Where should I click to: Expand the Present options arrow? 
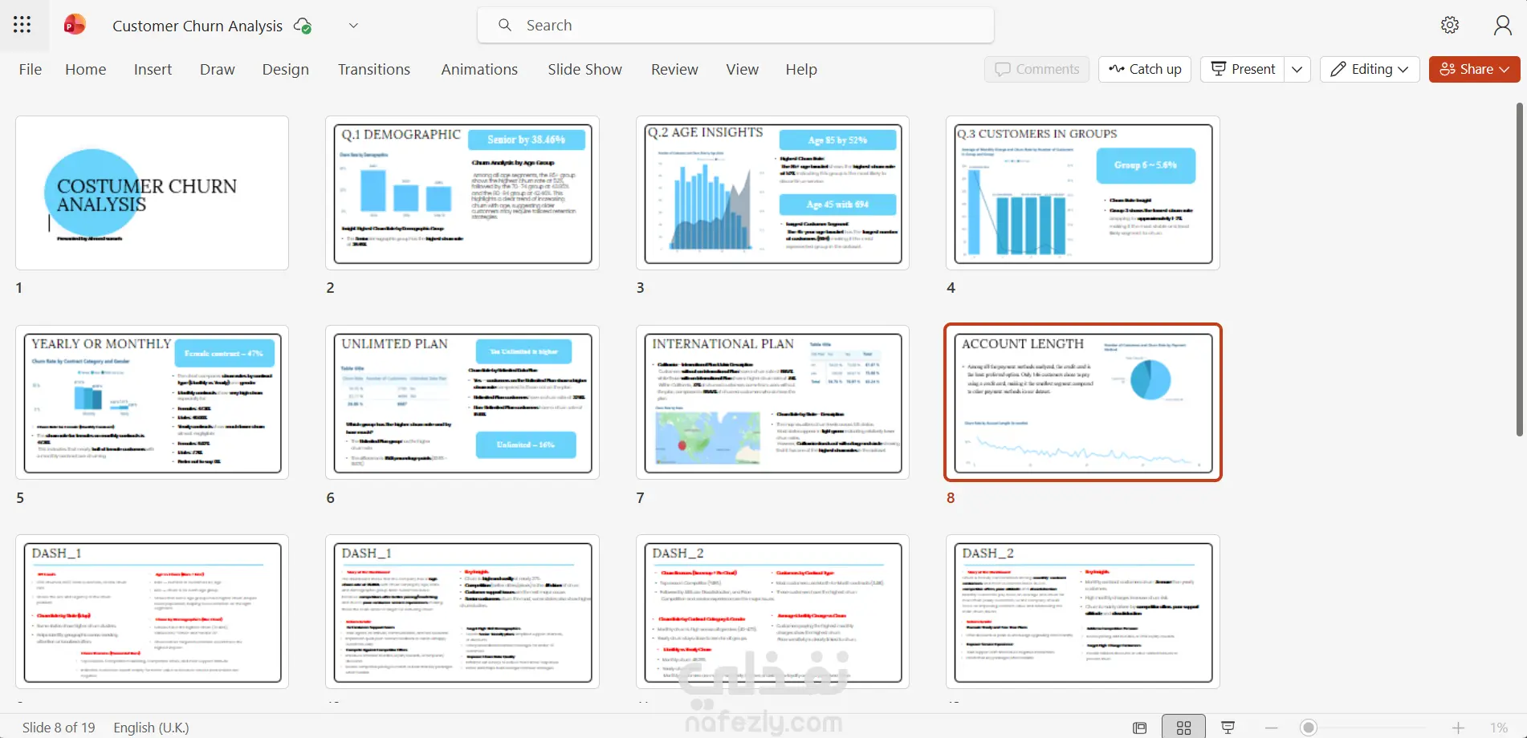1297,69
